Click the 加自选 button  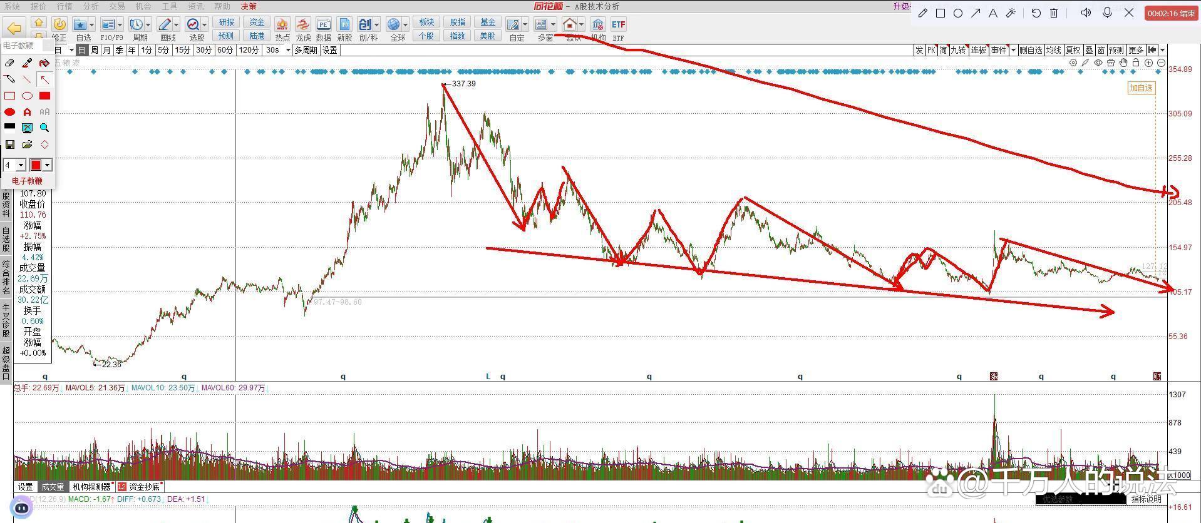1140,88
